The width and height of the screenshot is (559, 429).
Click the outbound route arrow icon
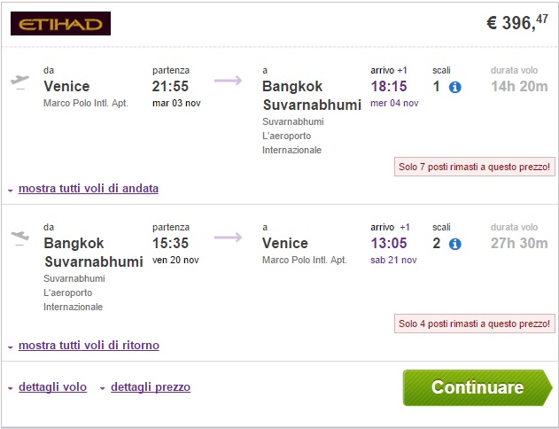(x=228, y=82)
